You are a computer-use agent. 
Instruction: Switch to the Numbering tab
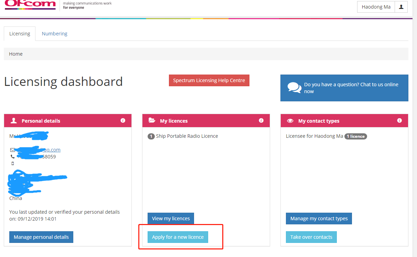(x=54, y=34)
